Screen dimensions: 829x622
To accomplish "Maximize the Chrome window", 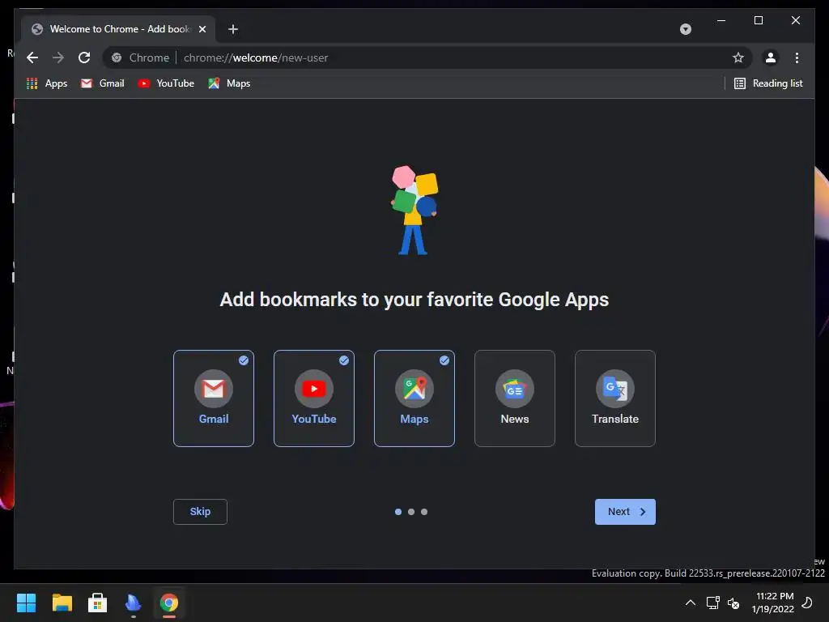I will click(758, 20).
